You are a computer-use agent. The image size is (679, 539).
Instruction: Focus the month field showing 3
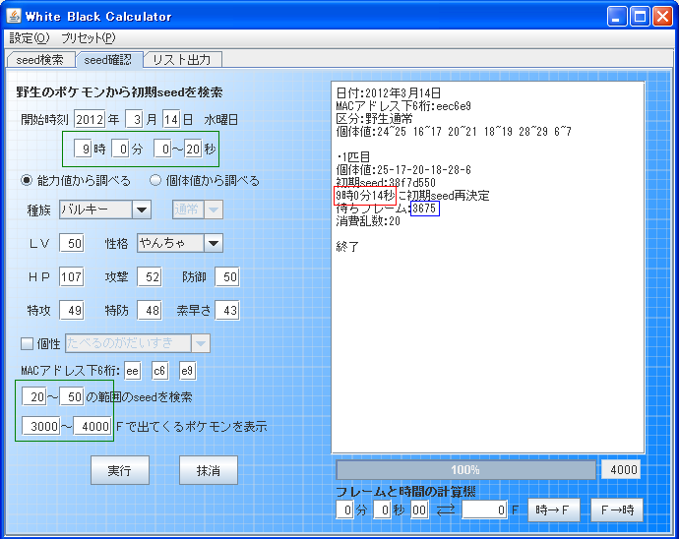click(x=135, y=119)
